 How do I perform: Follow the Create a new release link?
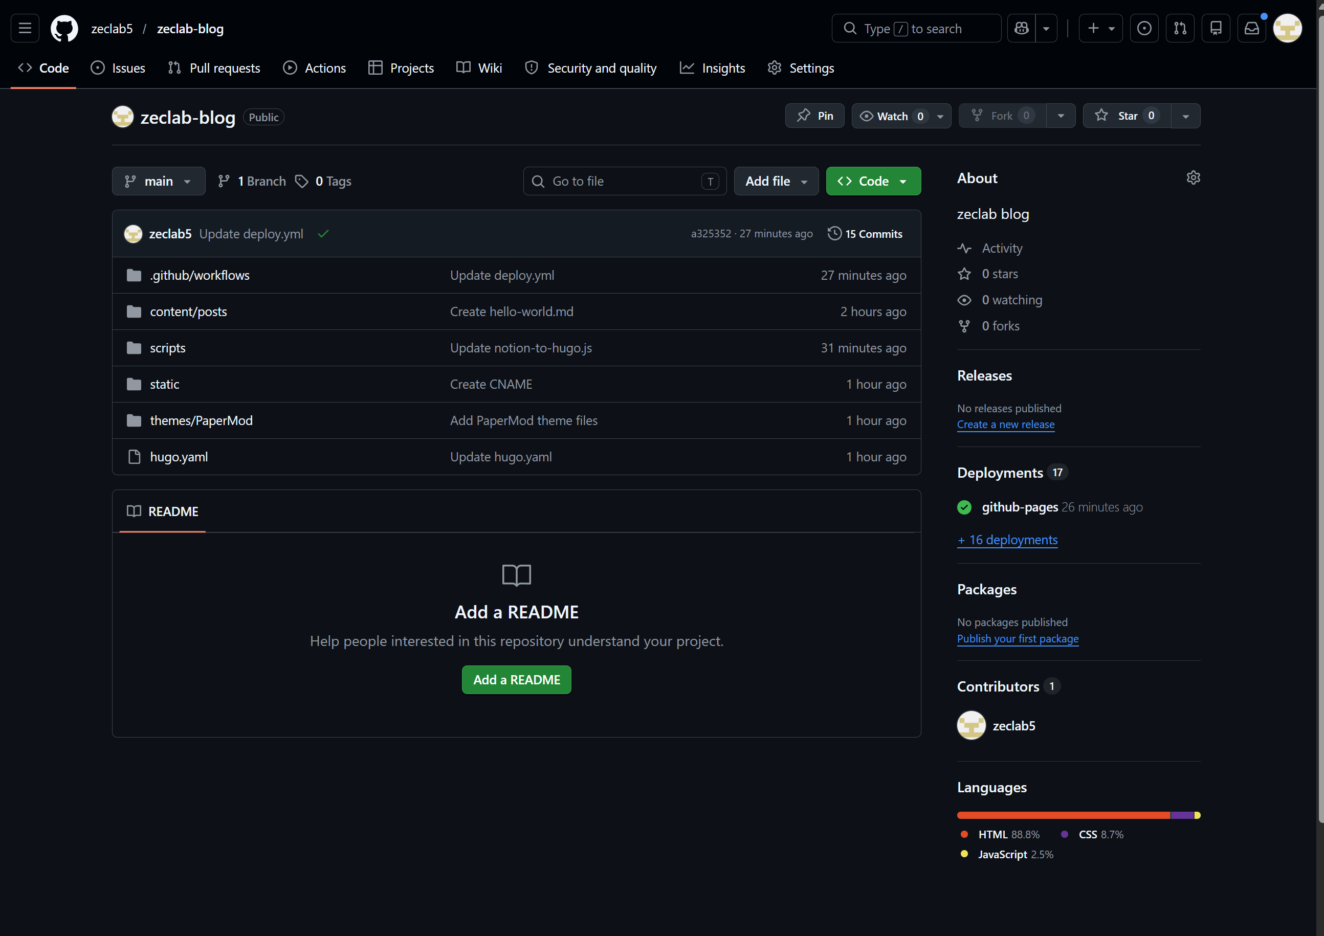(x=1006, y=424)
